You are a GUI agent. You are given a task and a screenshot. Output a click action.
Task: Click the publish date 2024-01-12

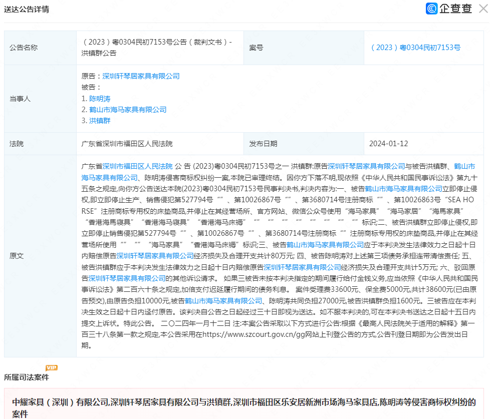click(388, 144)
